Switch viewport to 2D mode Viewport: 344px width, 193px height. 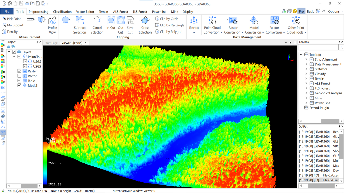click(3, 127)
